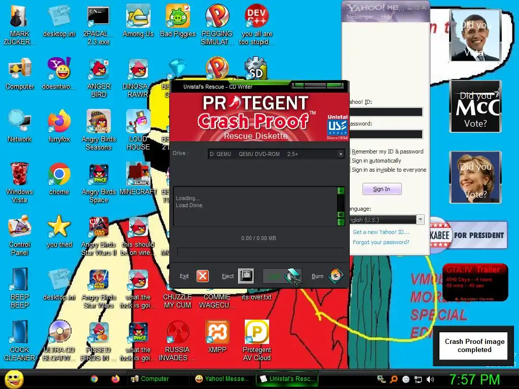519x389 pixels.
Task: Select the XMPP desktop icon
Action: 217,337
